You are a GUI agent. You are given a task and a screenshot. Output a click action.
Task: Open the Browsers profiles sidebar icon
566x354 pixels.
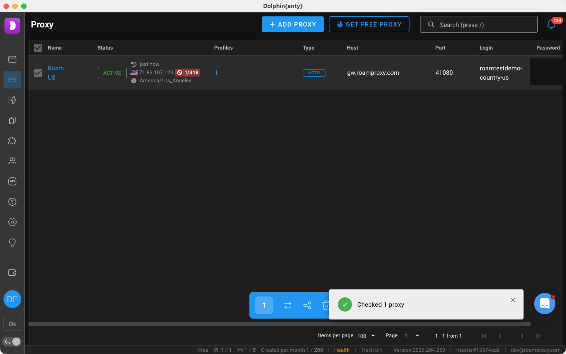point(12,59)
